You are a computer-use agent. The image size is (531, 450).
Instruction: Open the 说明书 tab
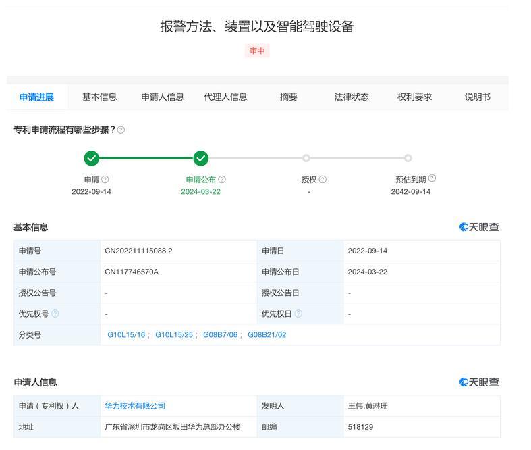point(478,97)
